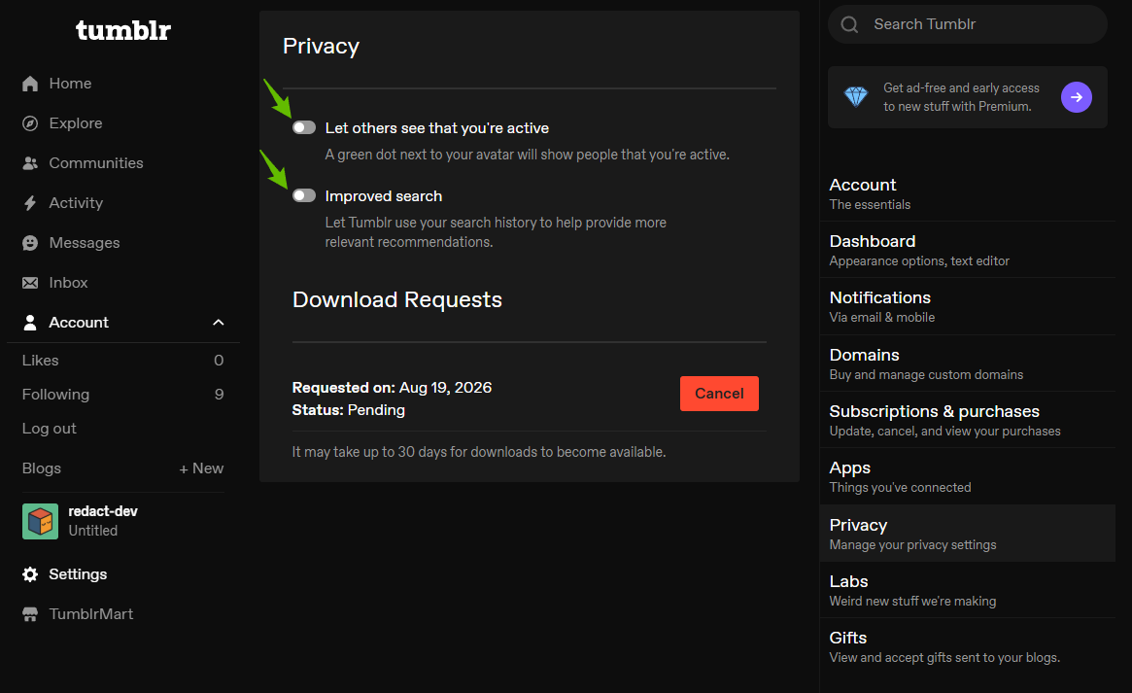Click the Inbox envelope icon
Viewport: 1132px width, 693px height.
point(30,283)
